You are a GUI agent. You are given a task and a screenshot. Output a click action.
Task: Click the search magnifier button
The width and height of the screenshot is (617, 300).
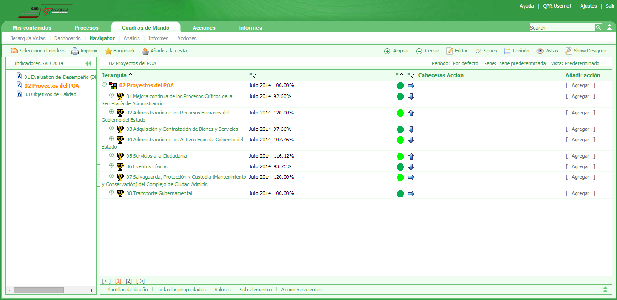pos(598,28)
